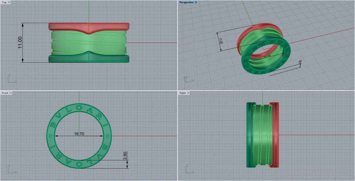Activate the Top viewport title
The height and width of the screenshot is (181, 355).
pos(4,2)
